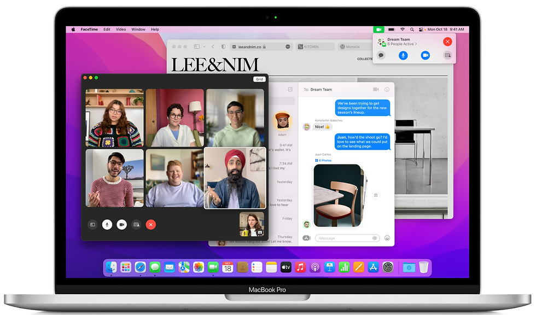
Task: Open Safari privacy report shield icon
Action: coord(223,46)
